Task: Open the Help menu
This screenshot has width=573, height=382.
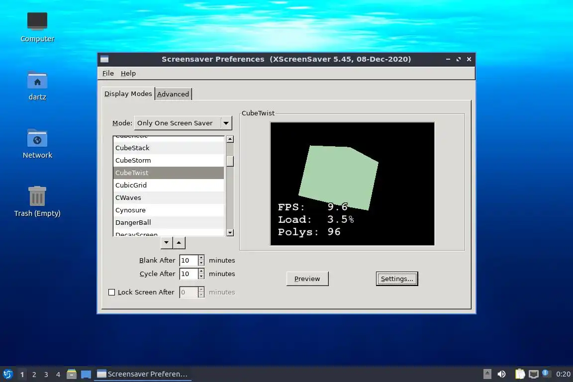Action: point(128,74)
